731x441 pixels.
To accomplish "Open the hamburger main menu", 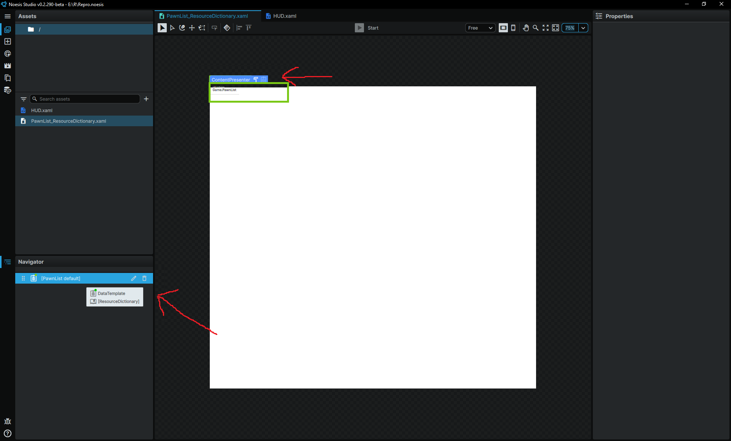I will point(8,16).
